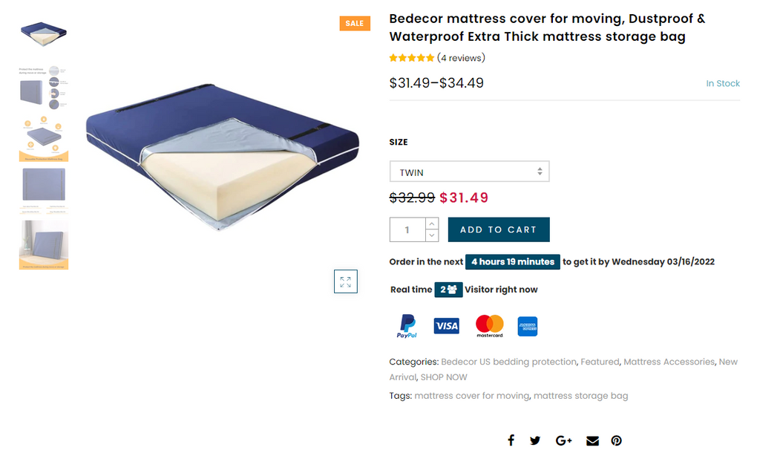Open the mattress storage bag tag
This screenshot has height=453, width=760.
580,396
